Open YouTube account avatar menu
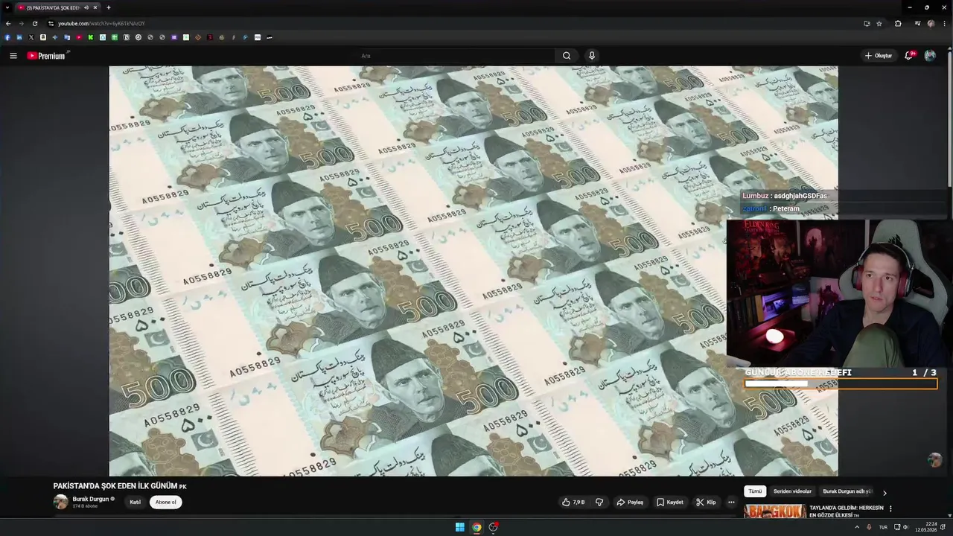 930,56
